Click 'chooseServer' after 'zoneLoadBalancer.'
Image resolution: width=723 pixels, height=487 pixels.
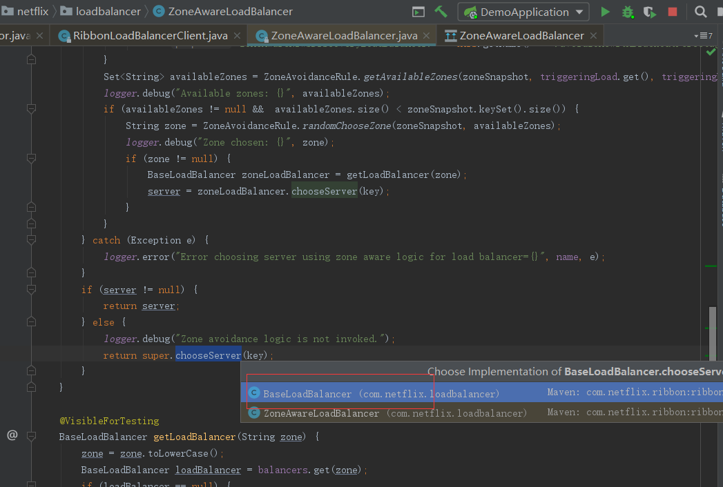click(x=325, y=191)
